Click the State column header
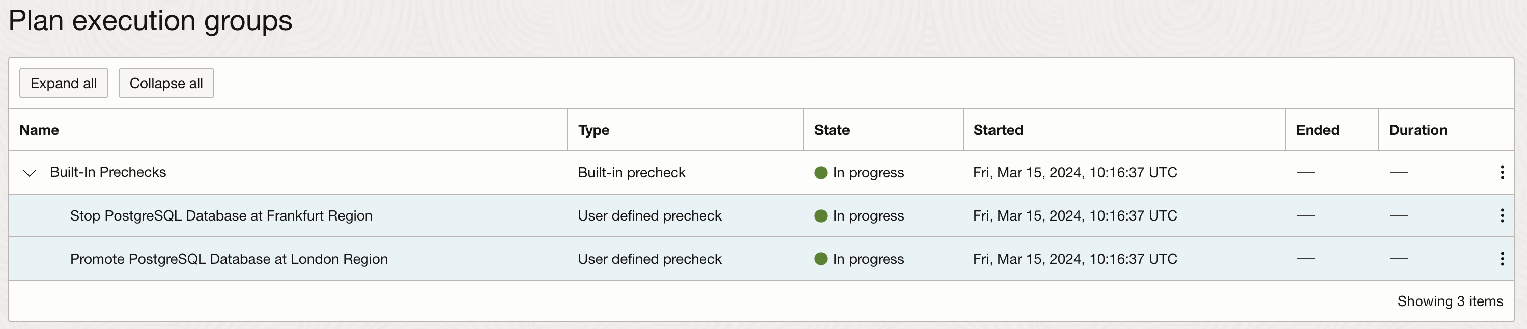Image resolution: width=1527 pixels, height=329 pixels. 831,130
